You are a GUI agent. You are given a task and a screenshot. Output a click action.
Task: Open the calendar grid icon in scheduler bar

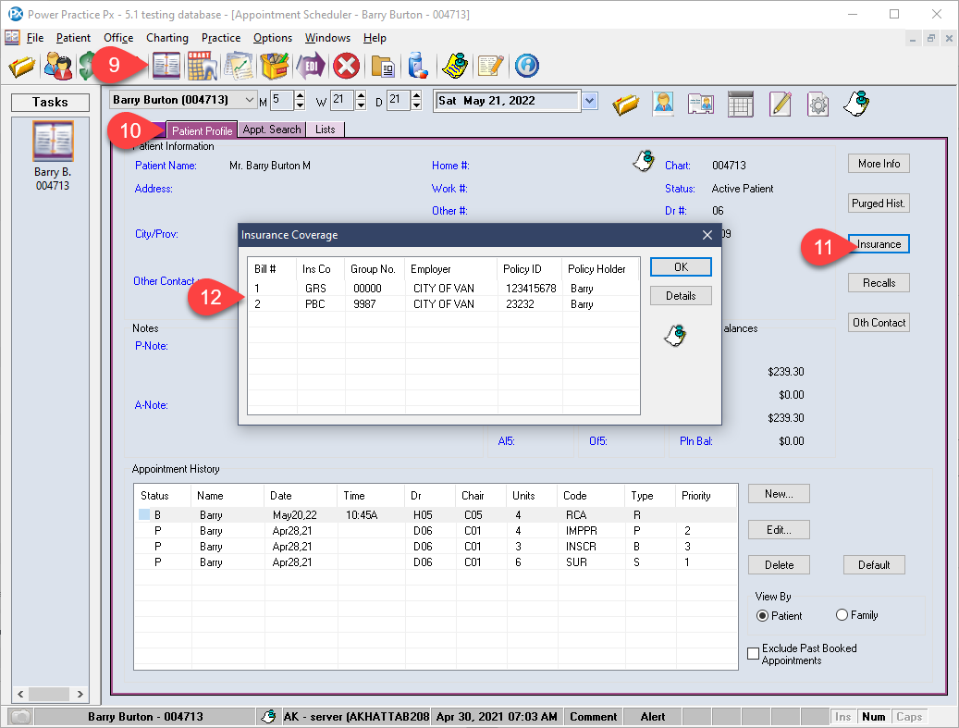(x=740, y=105)
